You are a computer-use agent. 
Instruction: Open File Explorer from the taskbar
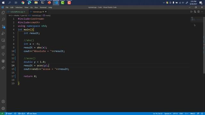coord(36,3)
